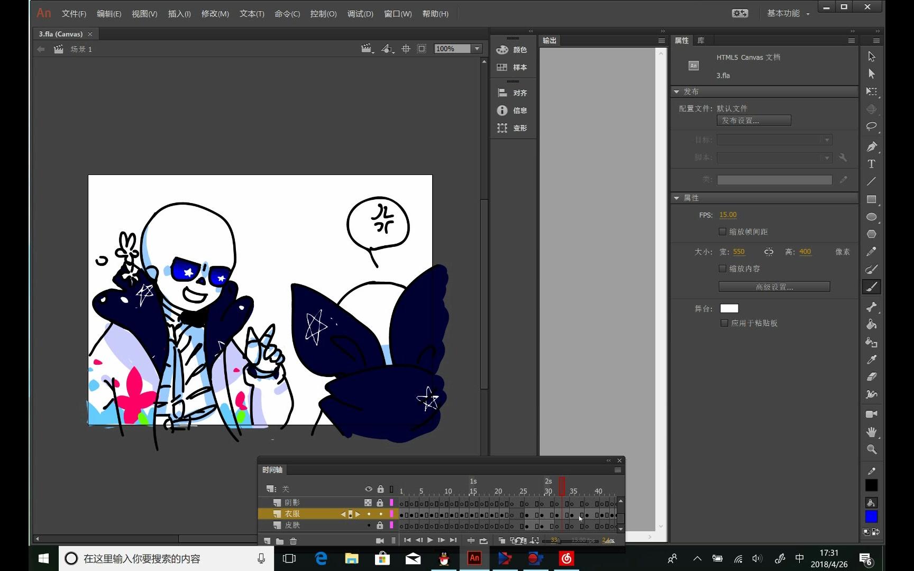Open the 文件(F) menu

point(74,14)
